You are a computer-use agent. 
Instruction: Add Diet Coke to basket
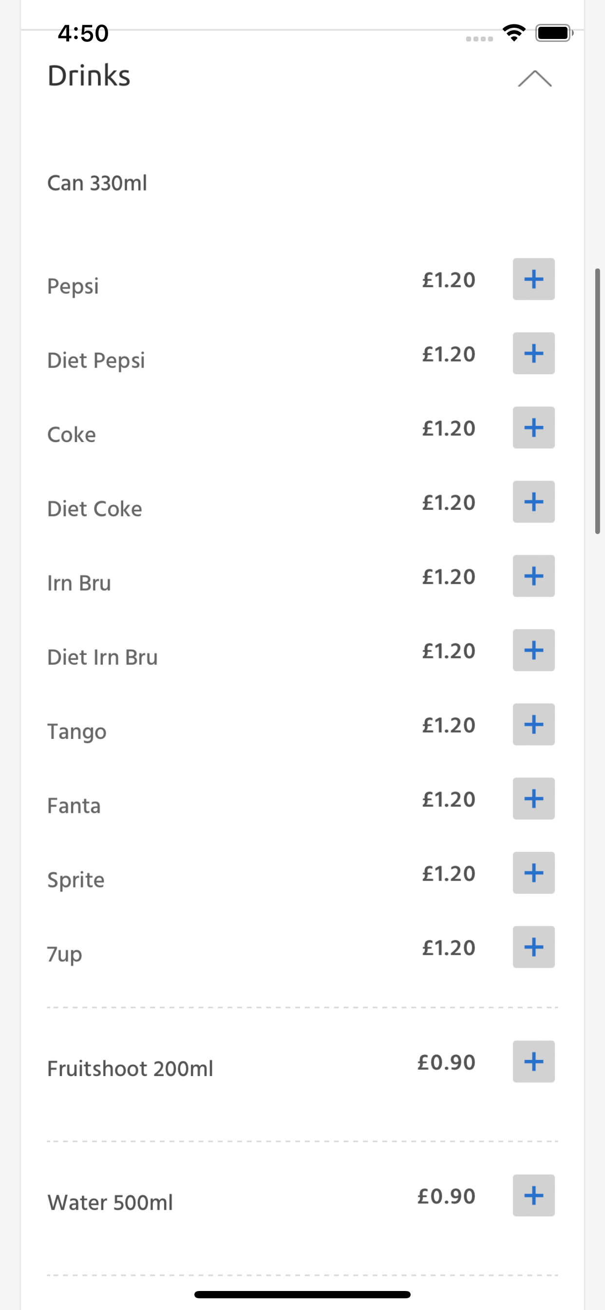533,502
